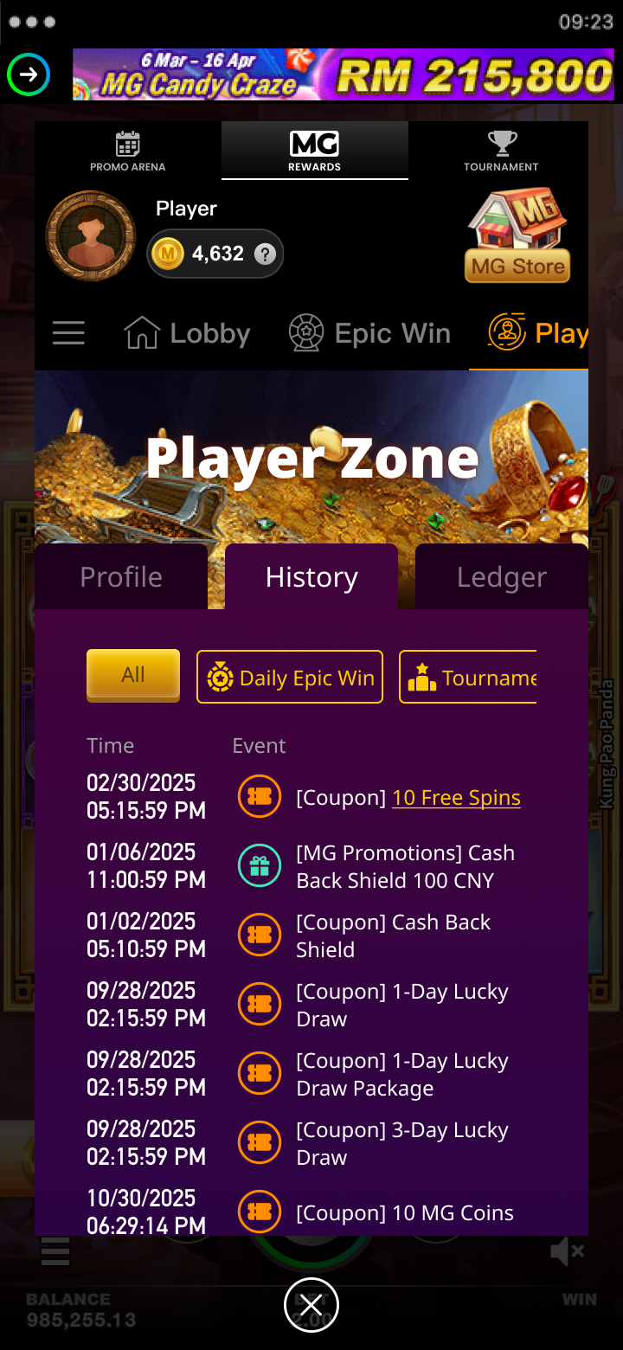Click the gift icon for MG Promotions entry
623x1350 pixels.
click(x=260, y=866)
